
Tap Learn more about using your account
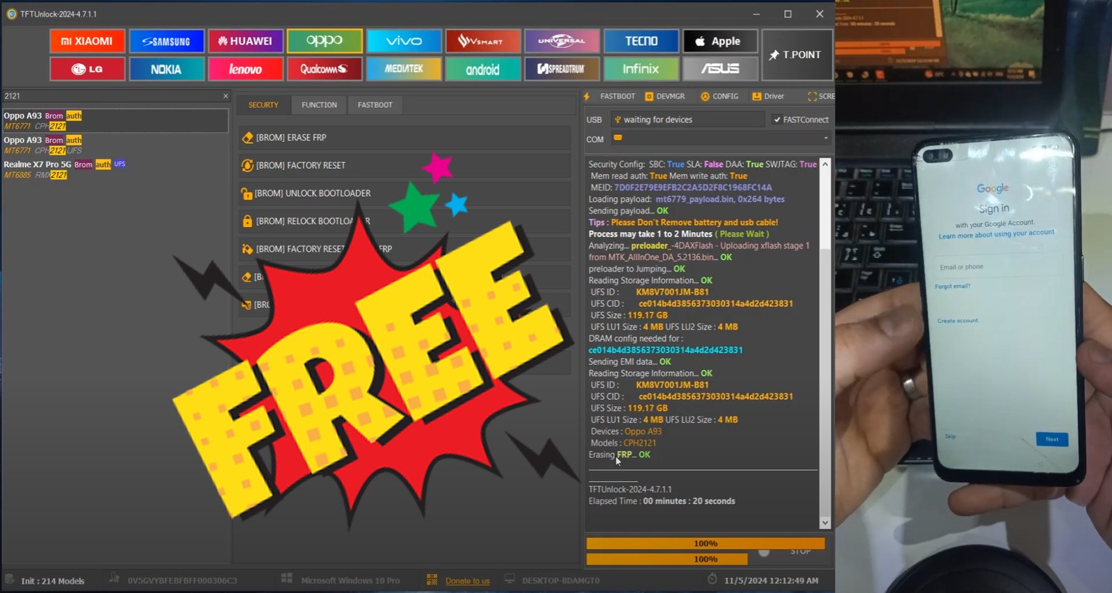click(997, 234)
